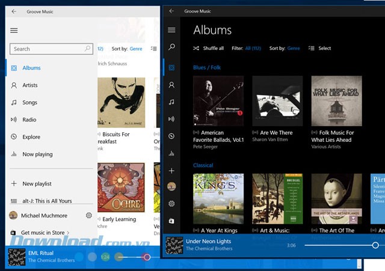
Task: Open Sort by Genre dropdown in dark window
Action: 293,48
